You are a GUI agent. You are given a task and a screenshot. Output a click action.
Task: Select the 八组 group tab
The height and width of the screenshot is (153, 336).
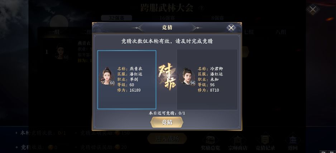(x=280, y=32)
